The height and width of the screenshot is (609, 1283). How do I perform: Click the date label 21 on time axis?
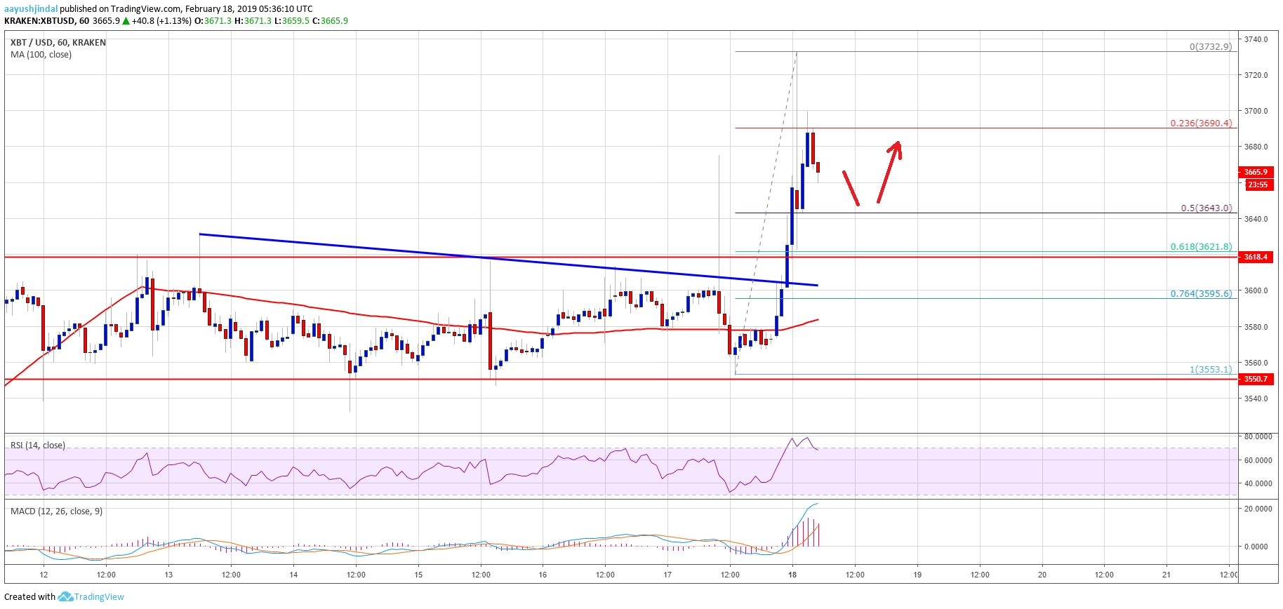point(1166,575)
